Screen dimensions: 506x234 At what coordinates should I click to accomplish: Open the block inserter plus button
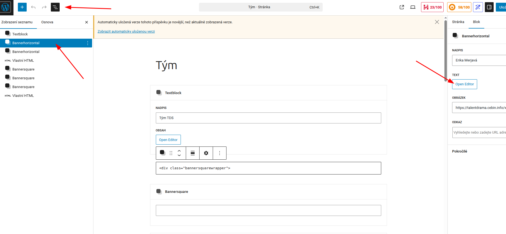point(22,7)
